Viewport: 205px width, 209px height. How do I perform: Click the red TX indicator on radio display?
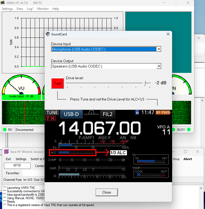(x=50, y=118)
